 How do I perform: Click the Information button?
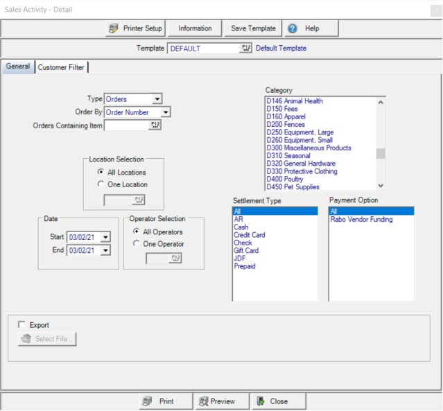click(195, 28)
